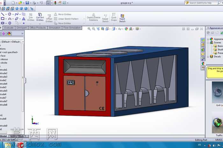
Task: Click Trim Entities button
Action: pos(31,17)
